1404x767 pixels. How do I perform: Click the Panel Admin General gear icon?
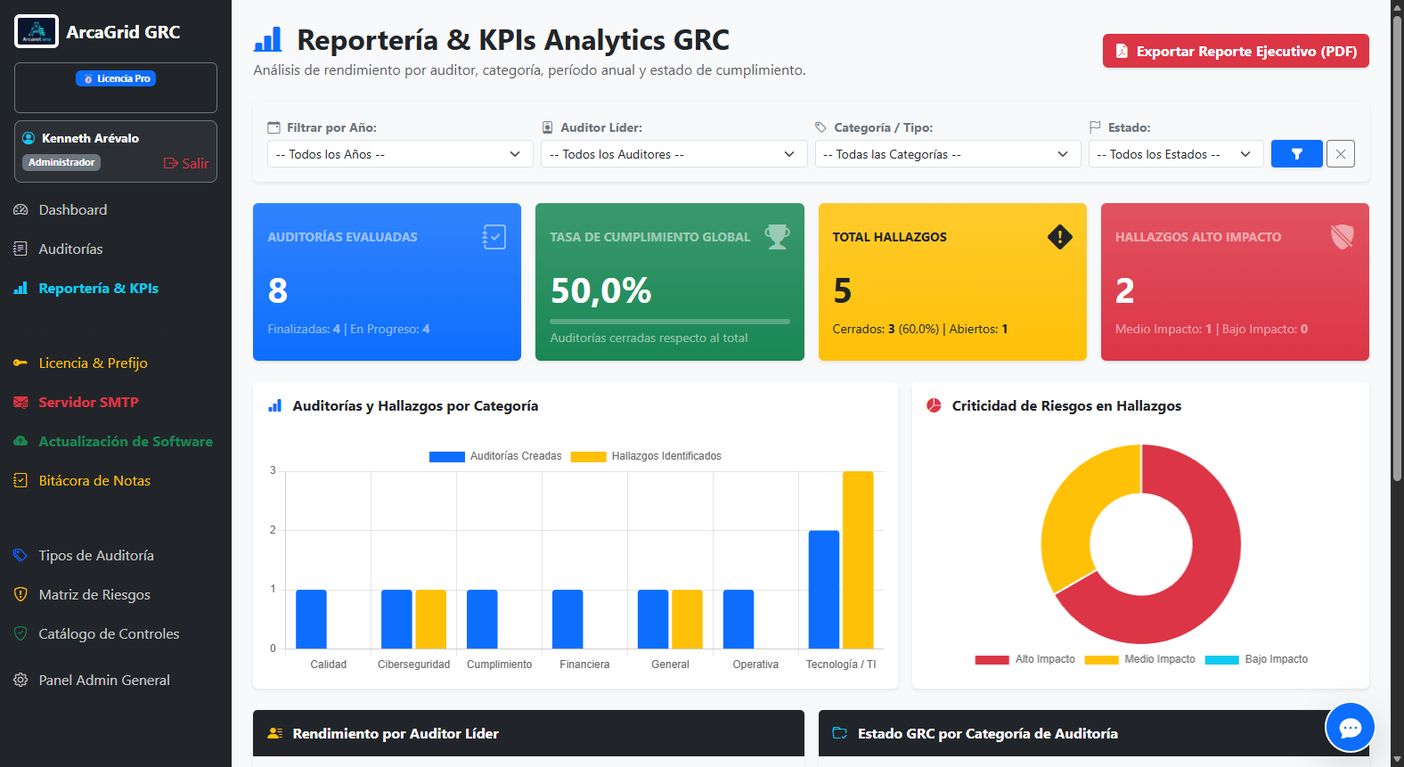tap(20, 681)
